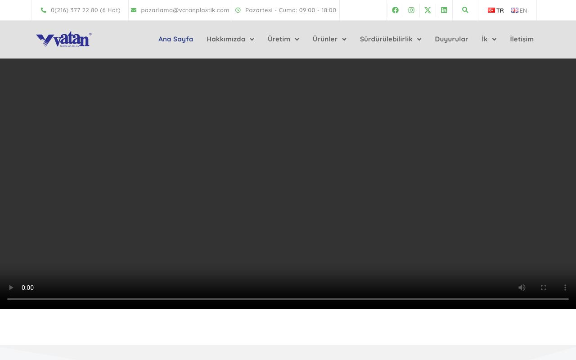Screen dimensions: 576x360
Task: Click the Hakkımızda menu label
Action: coord(226,39)
